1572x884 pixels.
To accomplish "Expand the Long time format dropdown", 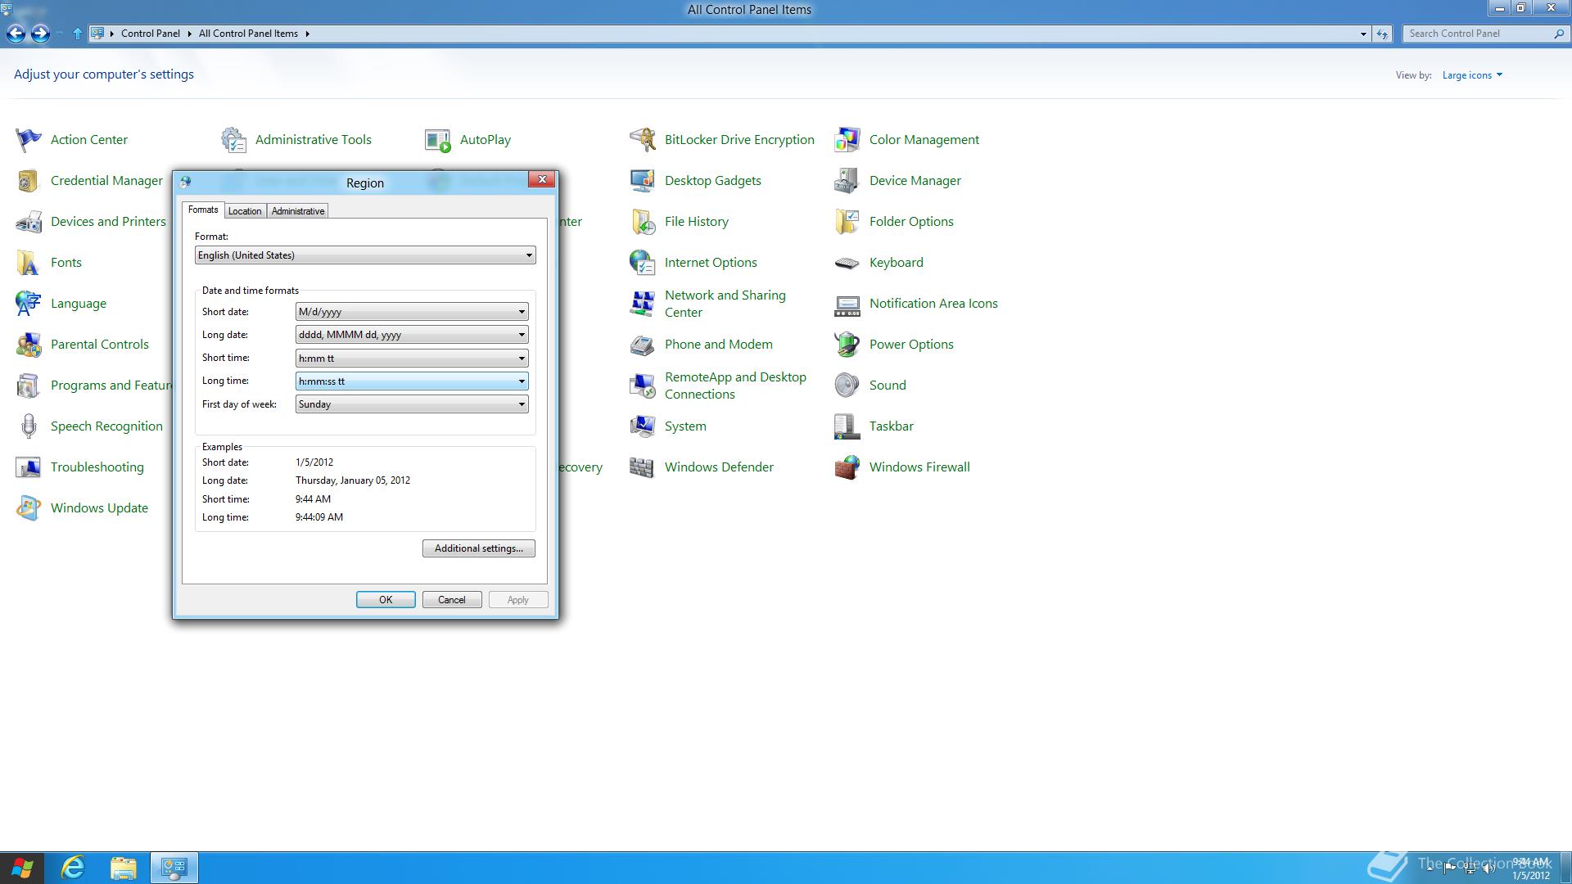I will [x=412, y=381].
